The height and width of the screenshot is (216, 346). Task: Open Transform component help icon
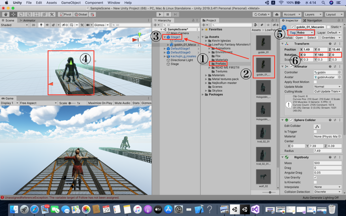(330, 44)
